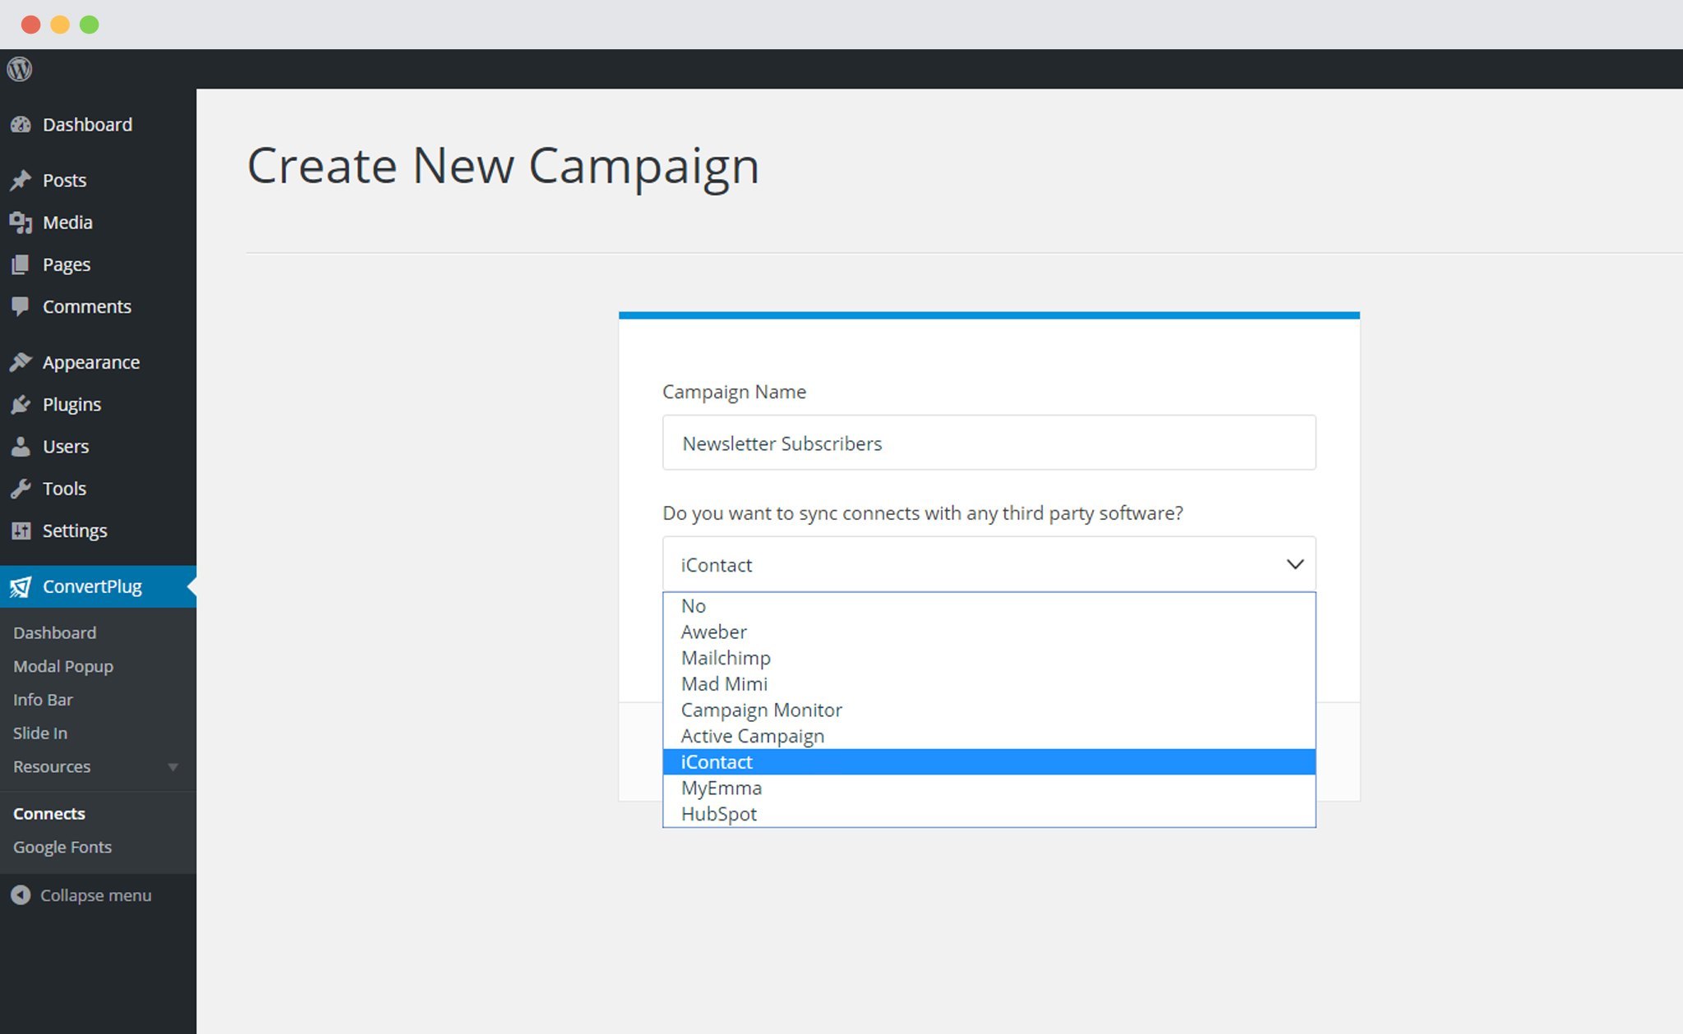Expand the Resources submenu arrow

pyautogui.click(x=173, y=767)
